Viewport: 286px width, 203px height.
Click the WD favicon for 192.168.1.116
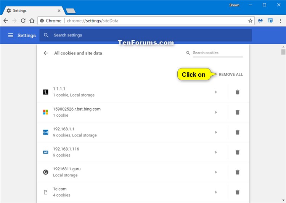[x=46, y=152]
